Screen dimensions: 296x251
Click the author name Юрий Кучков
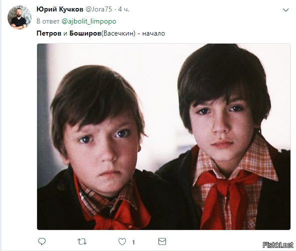click(x=60, y=9)
